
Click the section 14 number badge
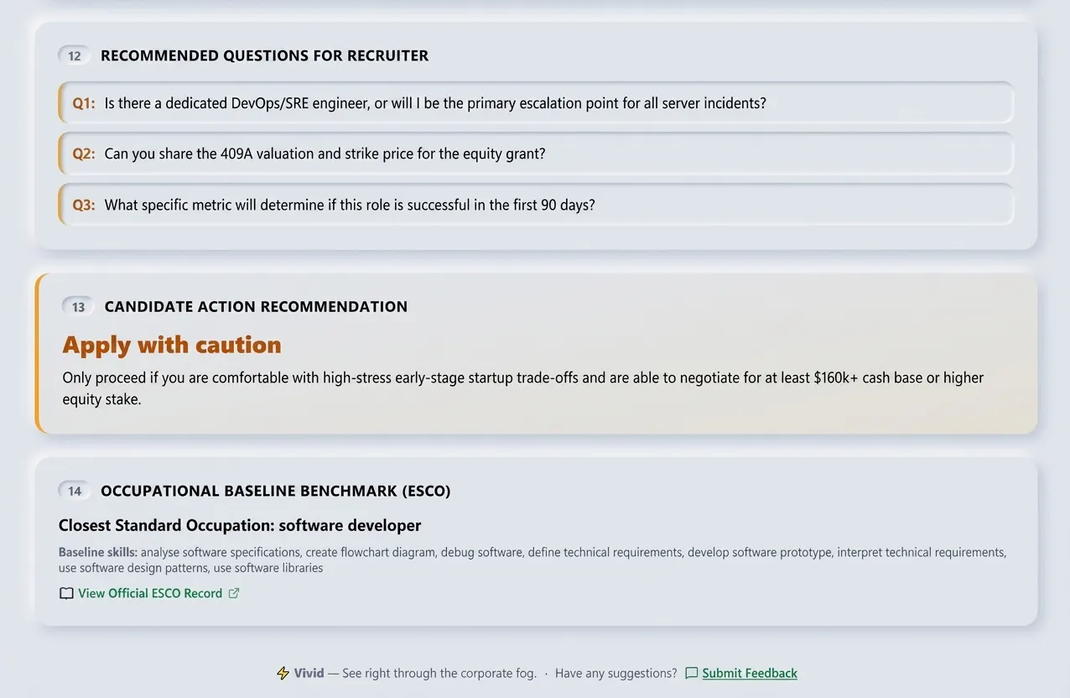pyautogui.click(x=75, y=491)
